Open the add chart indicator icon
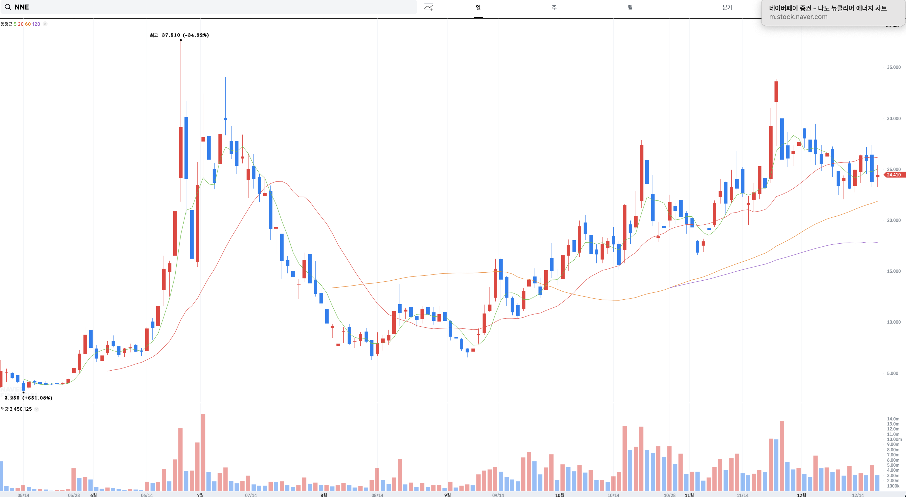 tap(429, 7)
